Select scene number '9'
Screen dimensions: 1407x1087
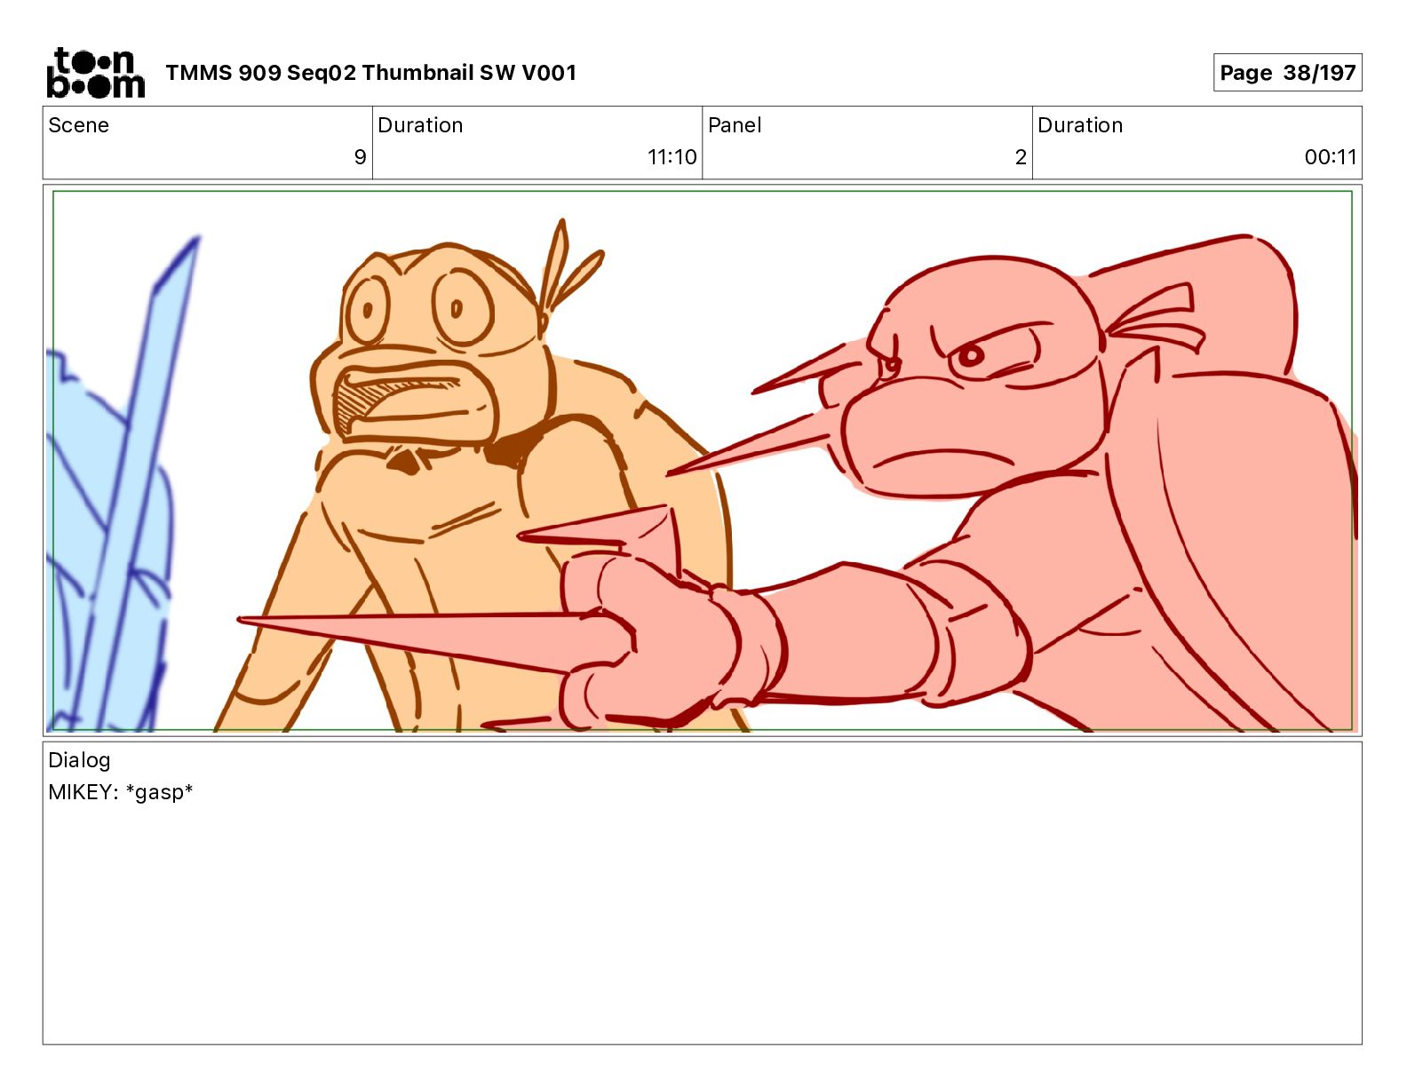360,157
